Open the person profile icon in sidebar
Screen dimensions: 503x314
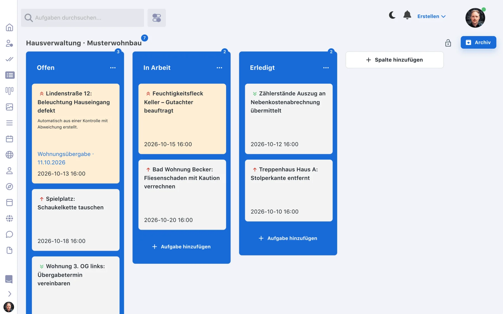tap(10, 171)
